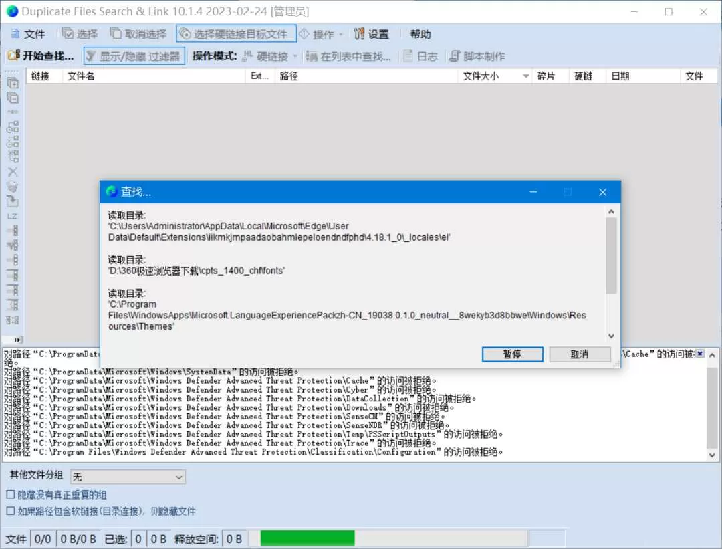Click log panel scroll-up arrow
Image resolution: width=722 pixels, height=549 pixels.
tap(712, 356)
